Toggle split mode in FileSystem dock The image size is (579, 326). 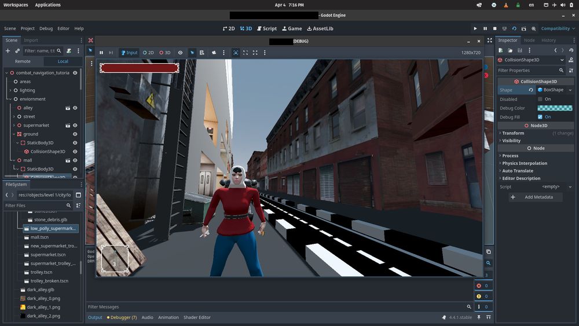(78, 195)
